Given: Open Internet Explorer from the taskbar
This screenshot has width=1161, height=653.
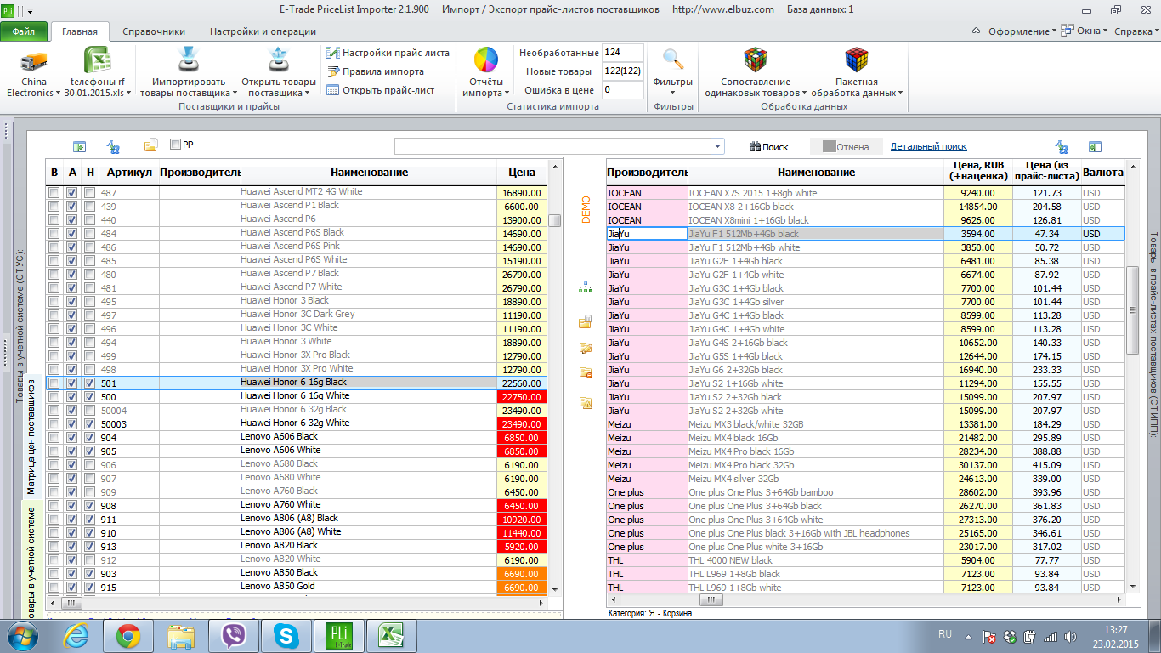Looking at the screenshot, I should [76, 636].
